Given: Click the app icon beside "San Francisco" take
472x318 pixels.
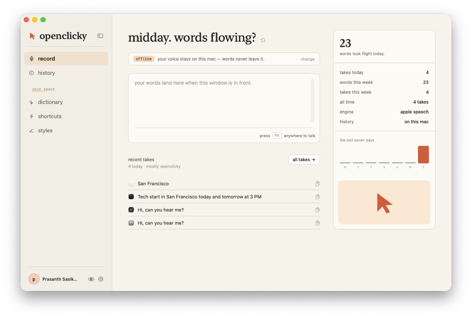Looking at the screenshot, I should point(131,184).
